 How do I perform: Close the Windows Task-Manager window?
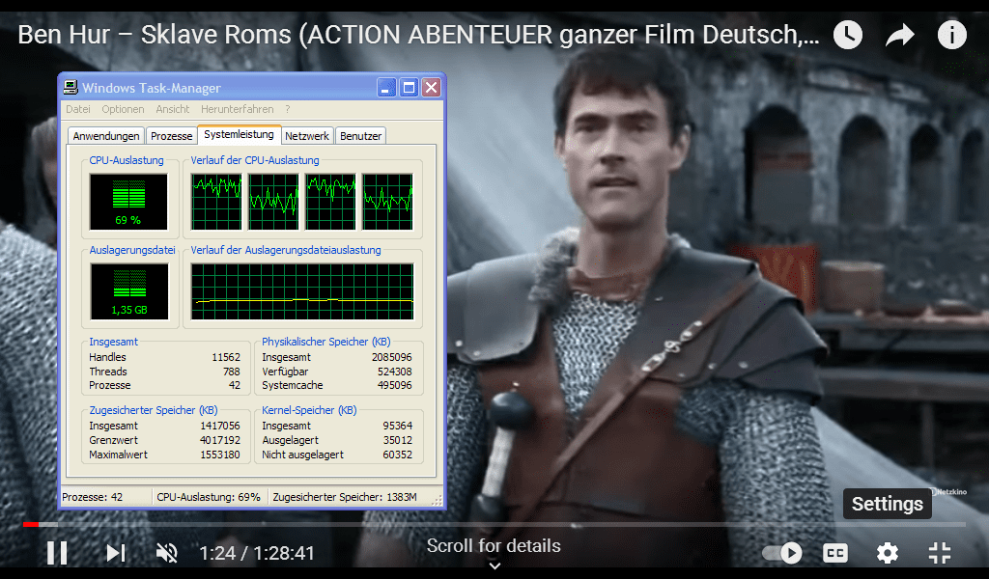point(431,88)
